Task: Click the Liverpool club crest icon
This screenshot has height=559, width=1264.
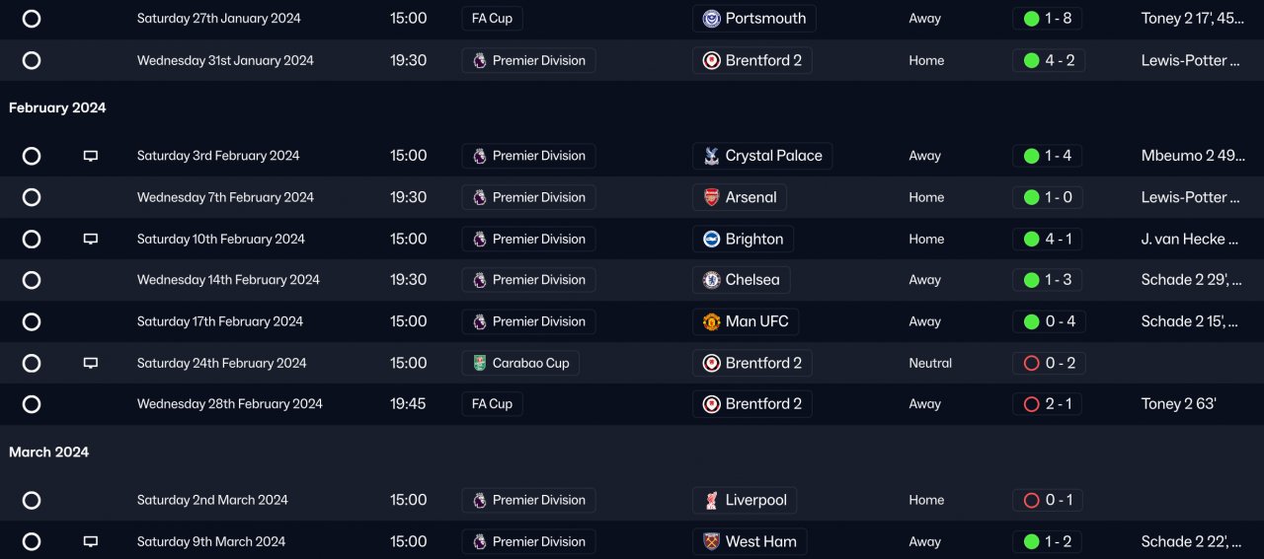Action: [711, 500]
